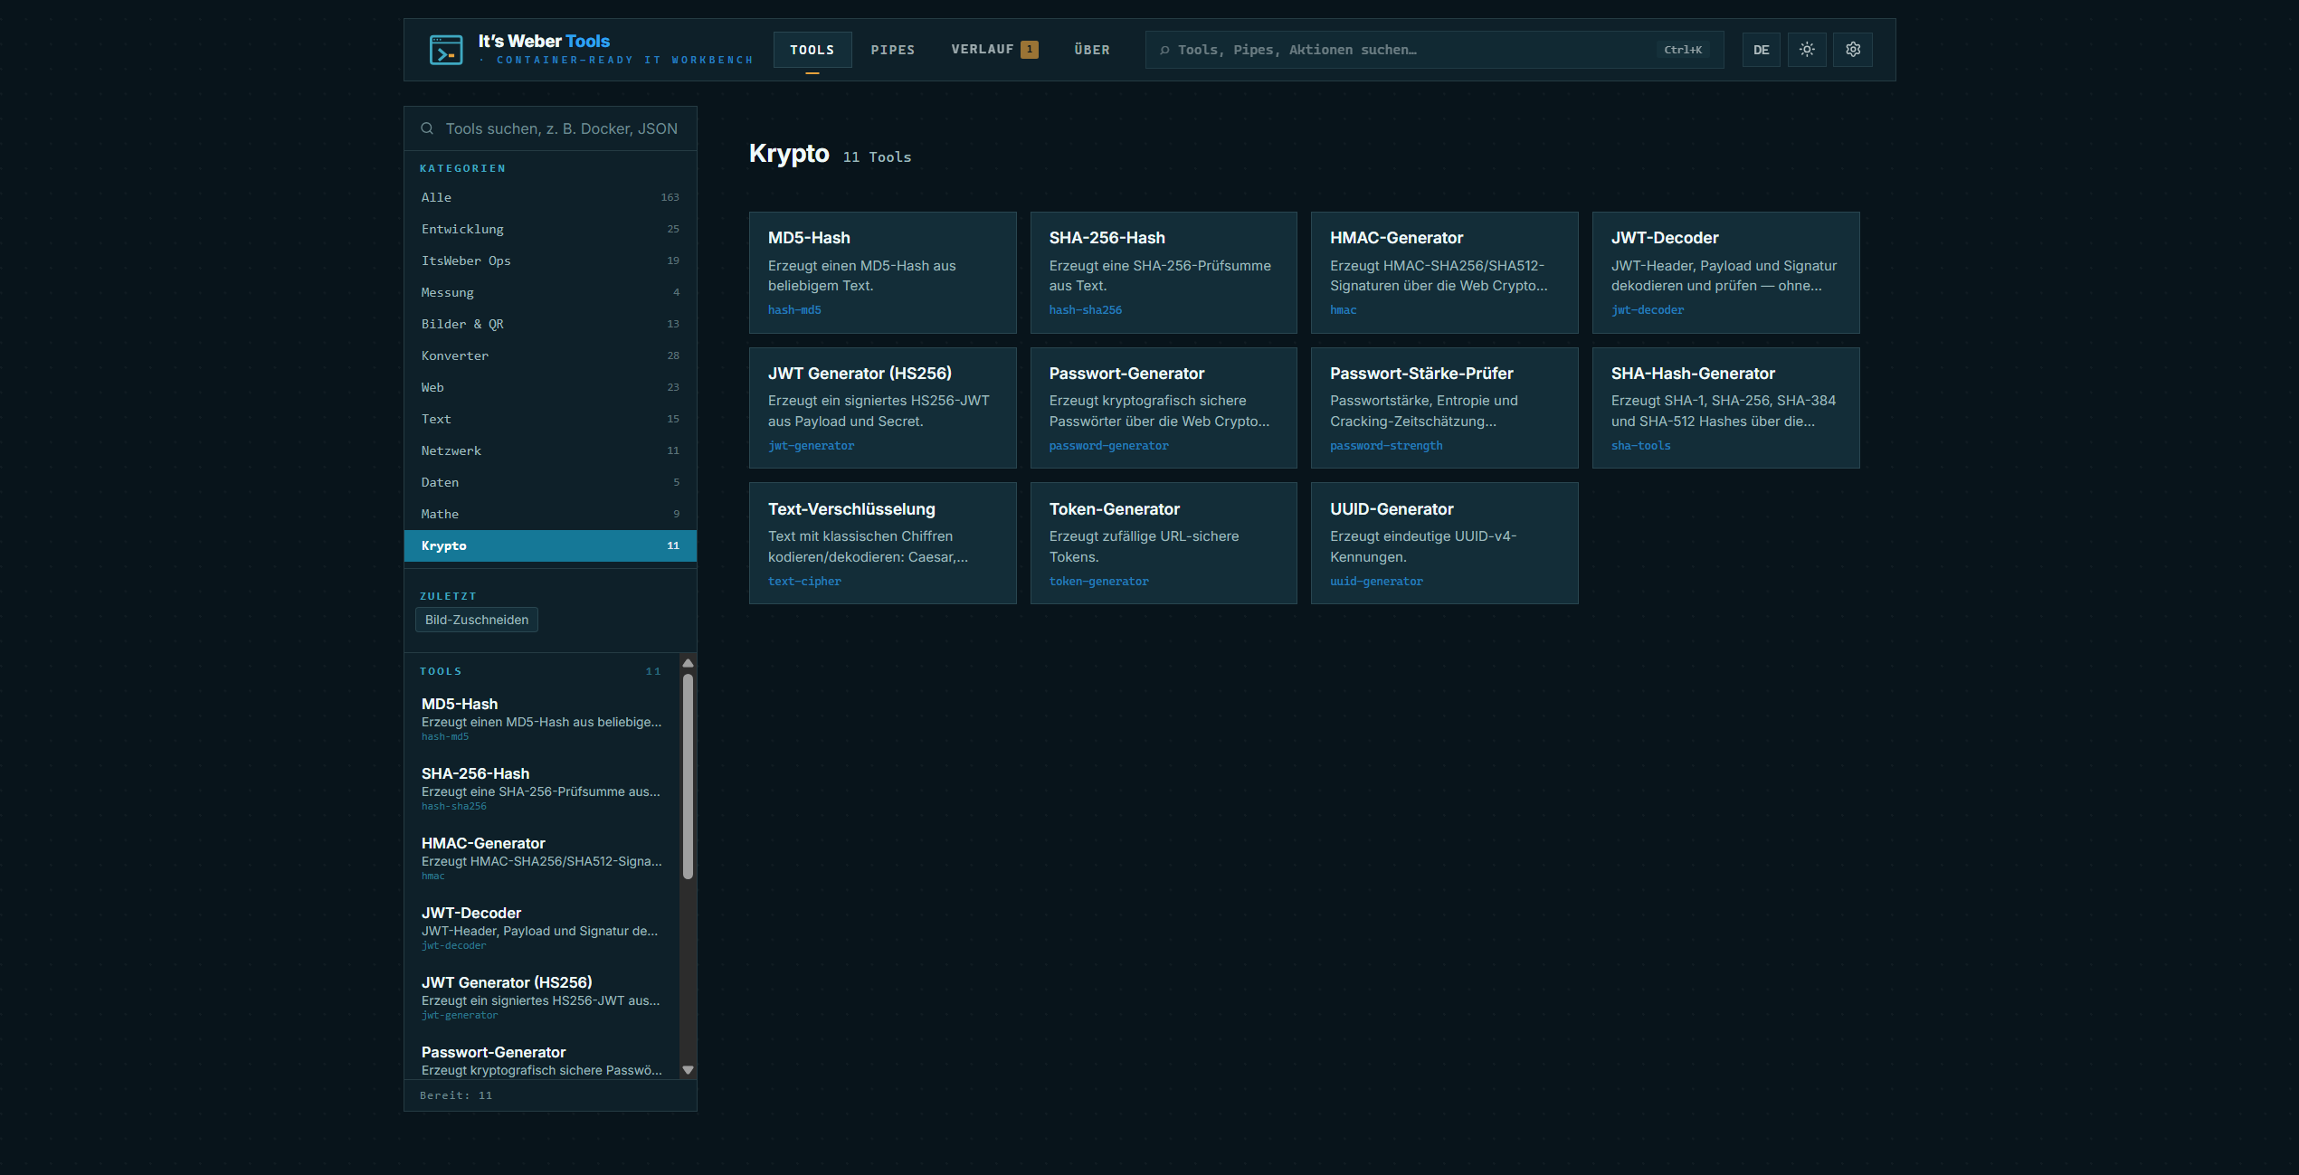Focus the sidebar 'Tools suchen' input
This screenshot has width=2299, height=1175.
550,128
